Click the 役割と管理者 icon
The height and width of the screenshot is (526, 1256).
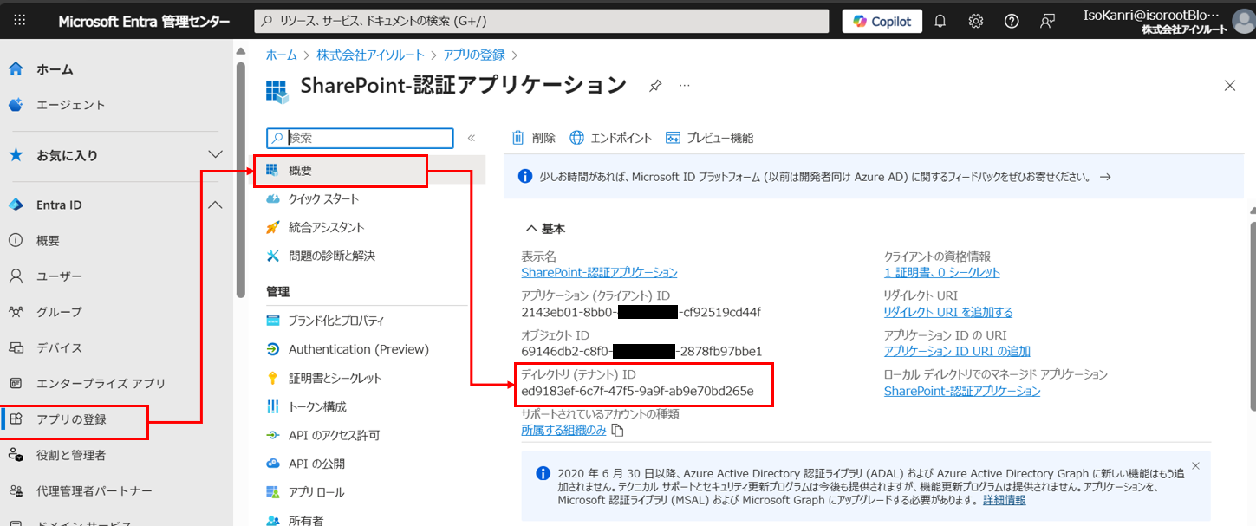click(x=16, y=455)
